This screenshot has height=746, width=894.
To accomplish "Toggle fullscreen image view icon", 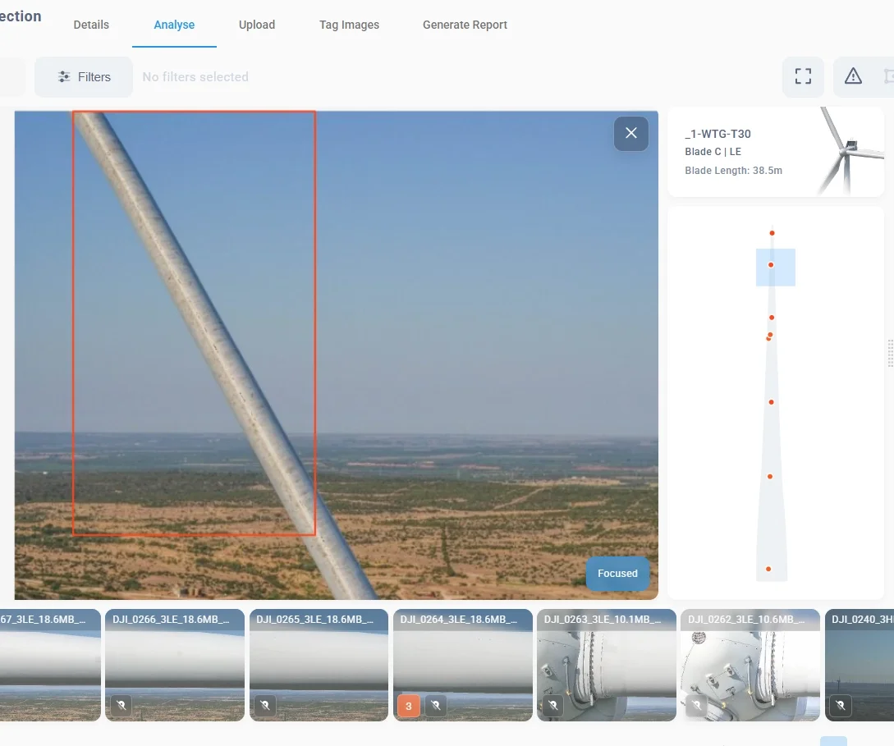I will click(x=803, y=76).
